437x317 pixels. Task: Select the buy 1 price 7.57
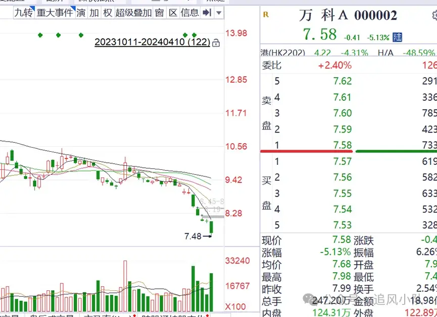[343, 161]
